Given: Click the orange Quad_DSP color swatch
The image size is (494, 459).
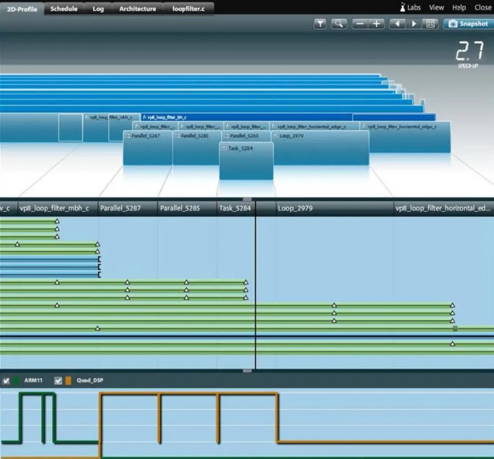Looking at the screenshot, I should [68, 381].
